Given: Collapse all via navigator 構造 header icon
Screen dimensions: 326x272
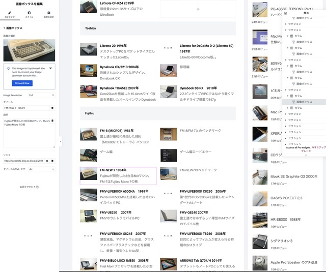Looking at the screenshot, I should point(285,13).
